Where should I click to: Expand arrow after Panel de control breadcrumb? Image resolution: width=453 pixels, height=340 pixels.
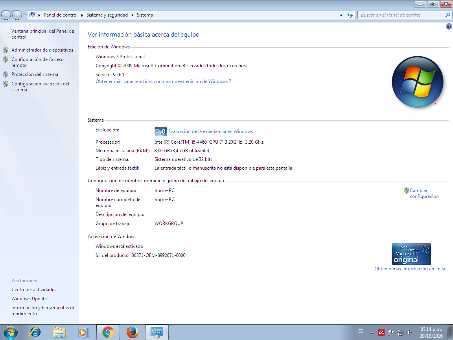pos(82,15)
